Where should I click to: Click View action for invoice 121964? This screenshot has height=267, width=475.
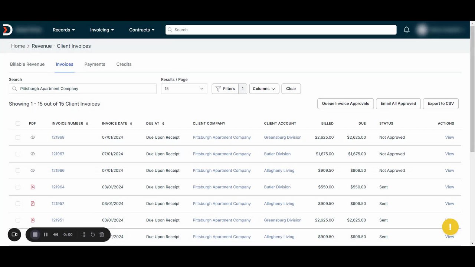pos(449,187)
